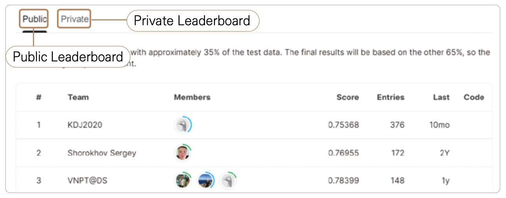Open the Shorokhov Sergey team link
This screenshot has width=506, height=198.
click(x=102, y=153)
